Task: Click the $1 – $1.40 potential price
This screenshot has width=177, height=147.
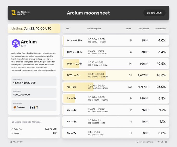Action: (94, 132)
